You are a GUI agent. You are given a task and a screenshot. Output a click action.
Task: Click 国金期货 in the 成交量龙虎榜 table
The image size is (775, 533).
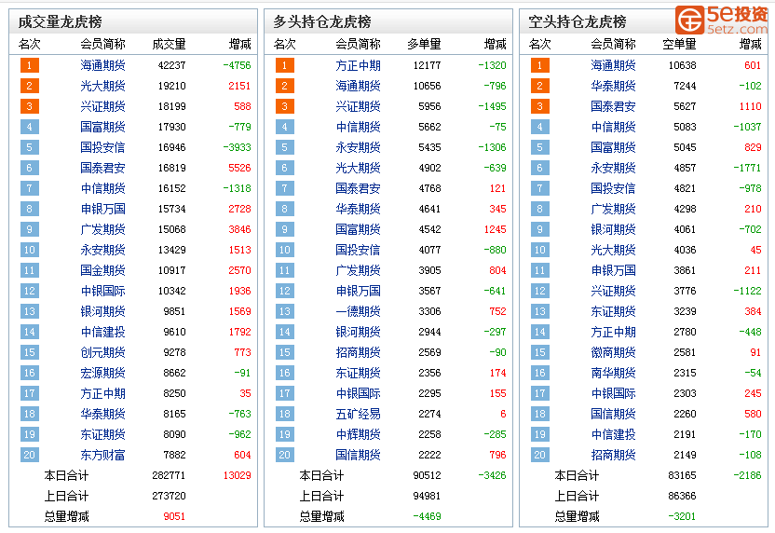pos(102,270)
